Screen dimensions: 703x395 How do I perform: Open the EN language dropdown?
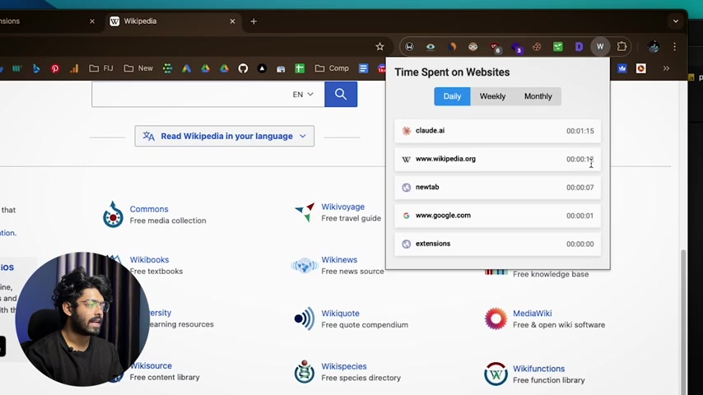[303, 94]
